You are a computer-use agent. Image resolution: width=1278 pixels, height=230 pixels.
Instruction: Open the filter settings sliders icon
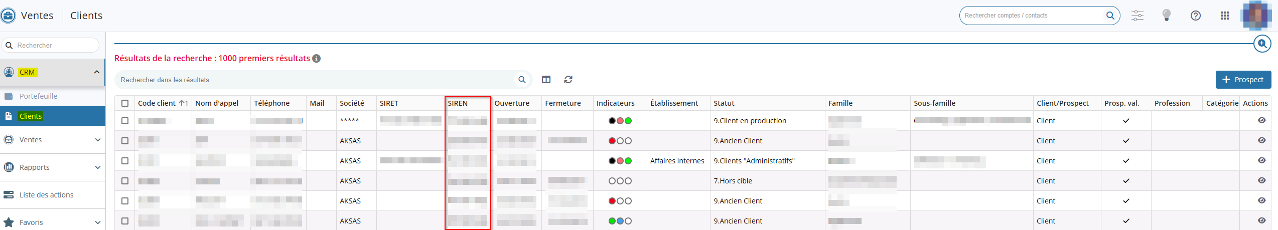coord(1137,16)
